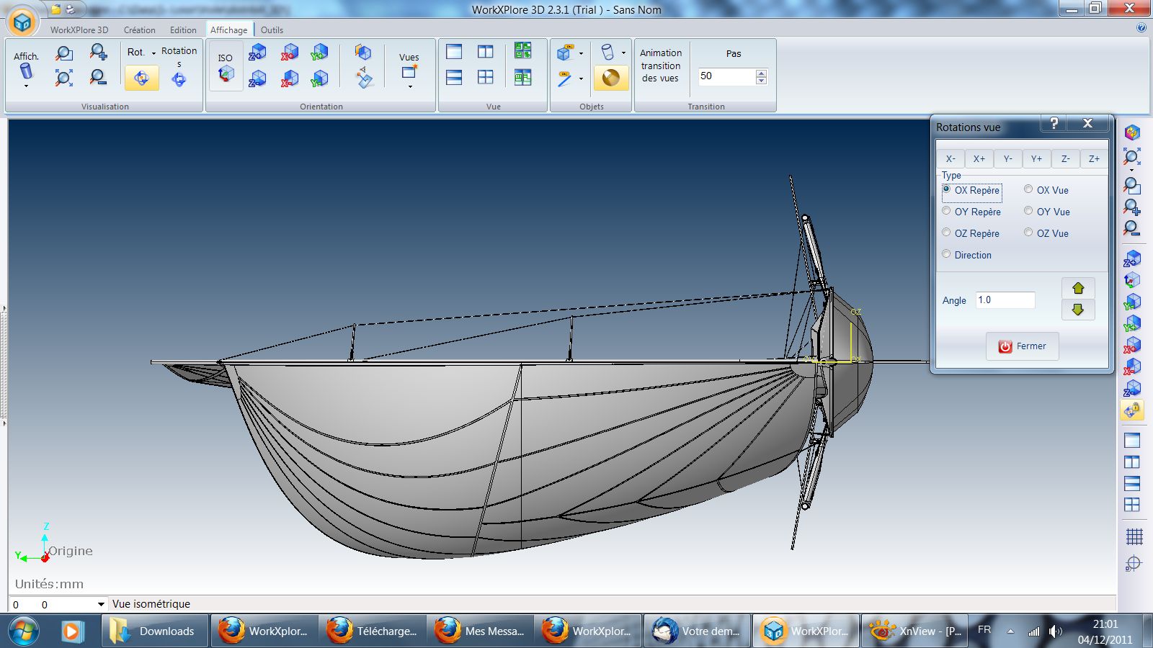Screen dimensions: 1153x648
Task: Click the Fermer button
Action: [x=1022, y=346]
